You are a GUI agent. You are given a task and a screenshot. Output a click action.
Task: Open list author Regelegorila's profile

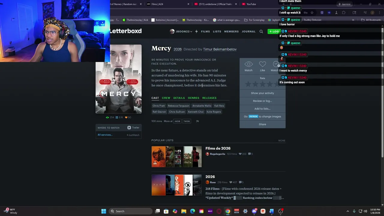click(217, 154)
